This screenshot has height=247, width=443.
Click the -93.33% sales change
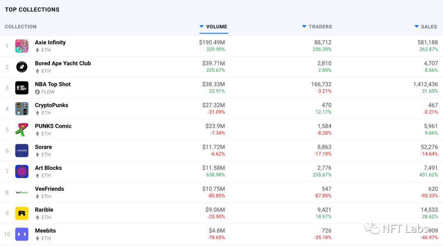coord(429,196)
